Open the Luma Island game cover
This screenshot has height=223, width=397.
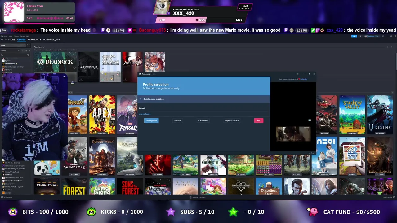pyautogui.click(x=102, y=186)
